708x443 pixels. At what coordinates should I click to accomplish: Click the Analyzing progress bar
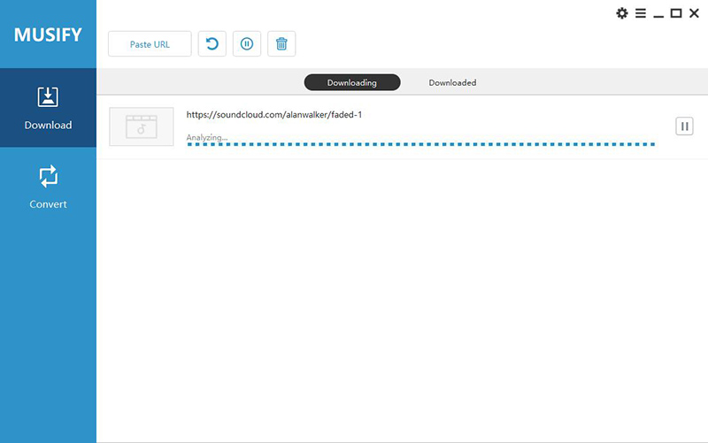coord(421,144)
